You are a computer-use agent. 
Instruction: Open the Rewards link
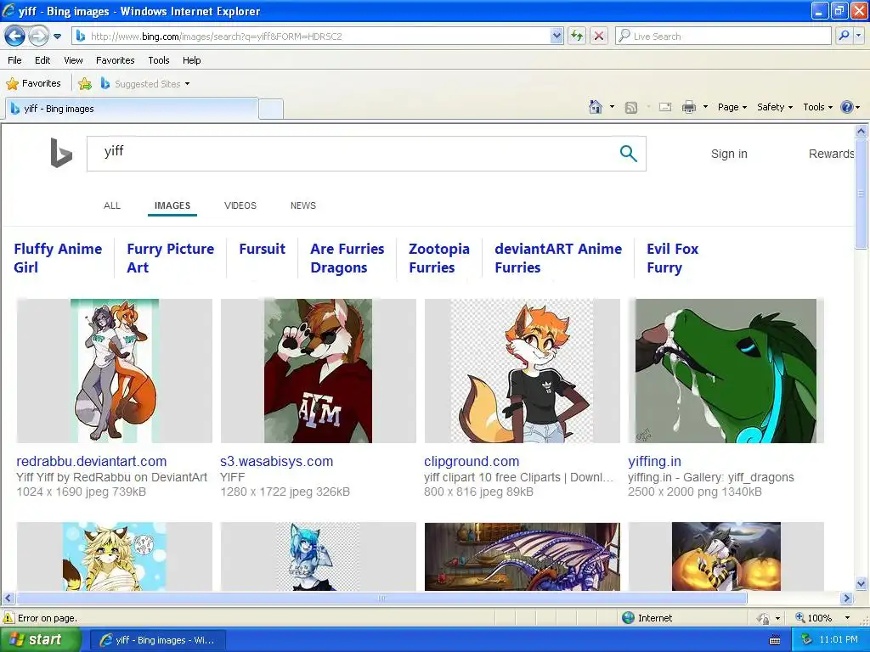click(831, 154)
